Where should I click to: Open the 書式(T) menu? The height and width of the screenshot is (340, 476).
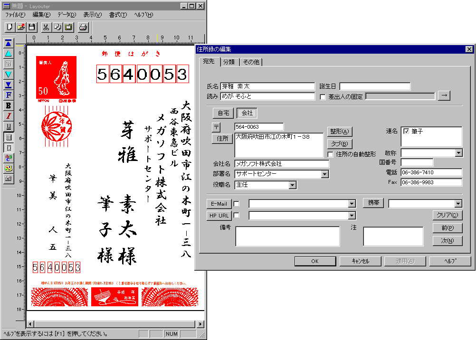pyautogui.click(x=117, y=15)
